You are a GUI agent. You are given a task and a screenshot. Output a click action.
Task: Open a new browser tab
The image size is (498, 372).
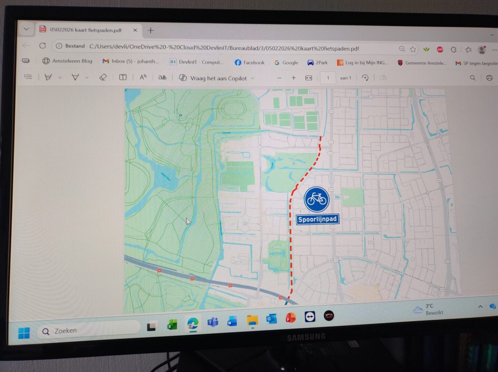[151, 31]
